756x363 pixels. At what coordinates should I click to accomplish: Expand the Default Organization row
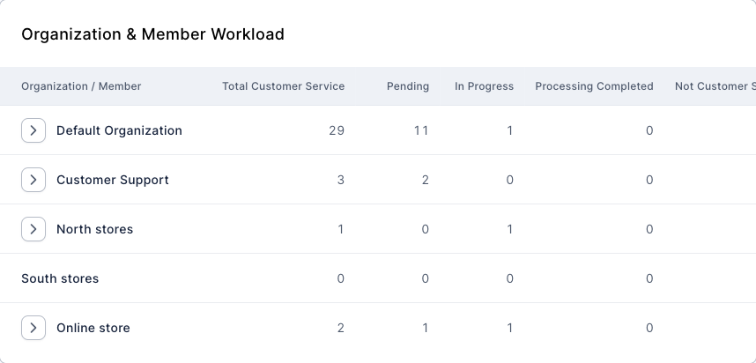(x=33, y=130)
